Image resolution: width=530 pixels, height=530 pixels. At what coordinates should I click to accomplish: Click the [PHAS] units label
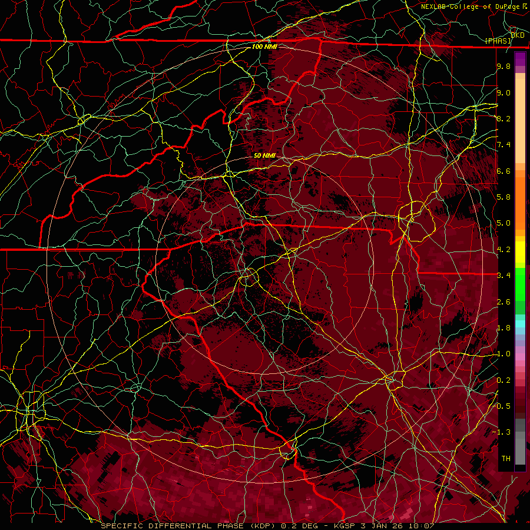click(x=498, y=41)
